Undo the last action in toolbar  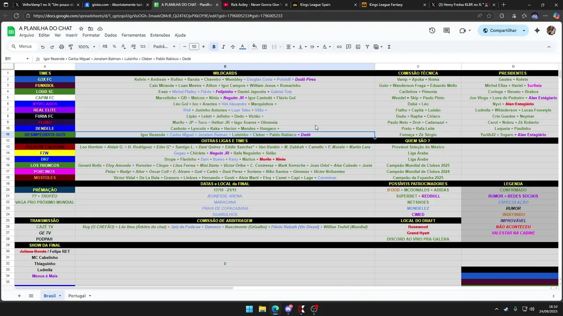[x=43, y=47]
